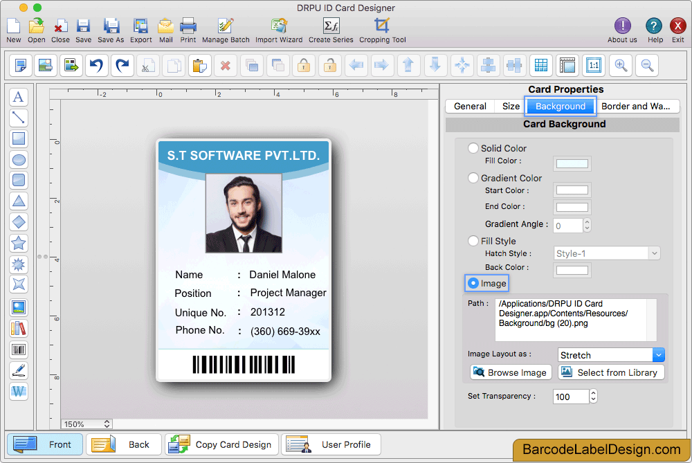
Task: Select the Signature pen tool
Action: pos(19,370)
